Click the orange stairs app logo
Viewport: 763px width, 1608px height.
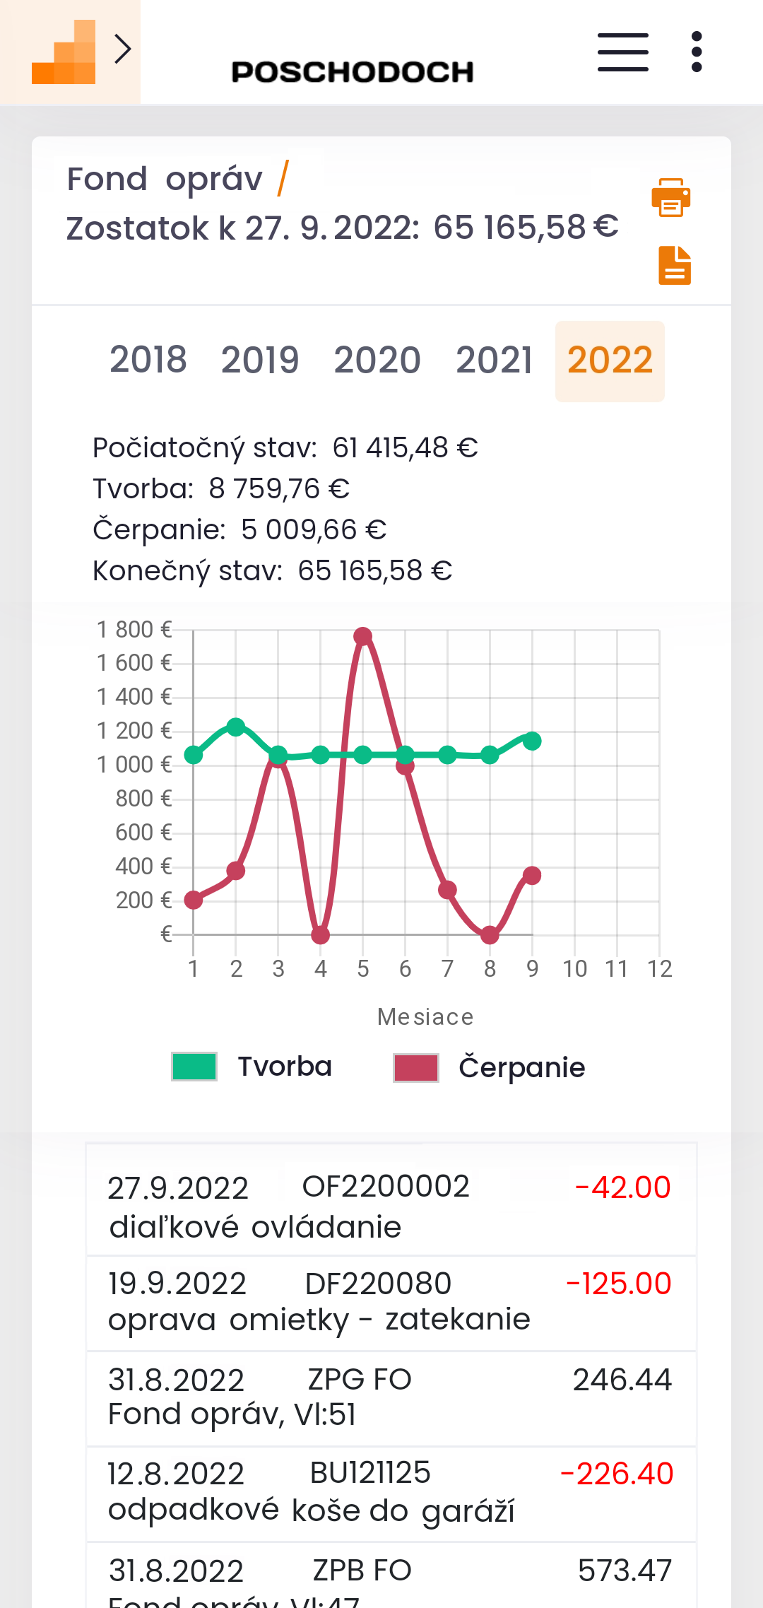point(64,52)
